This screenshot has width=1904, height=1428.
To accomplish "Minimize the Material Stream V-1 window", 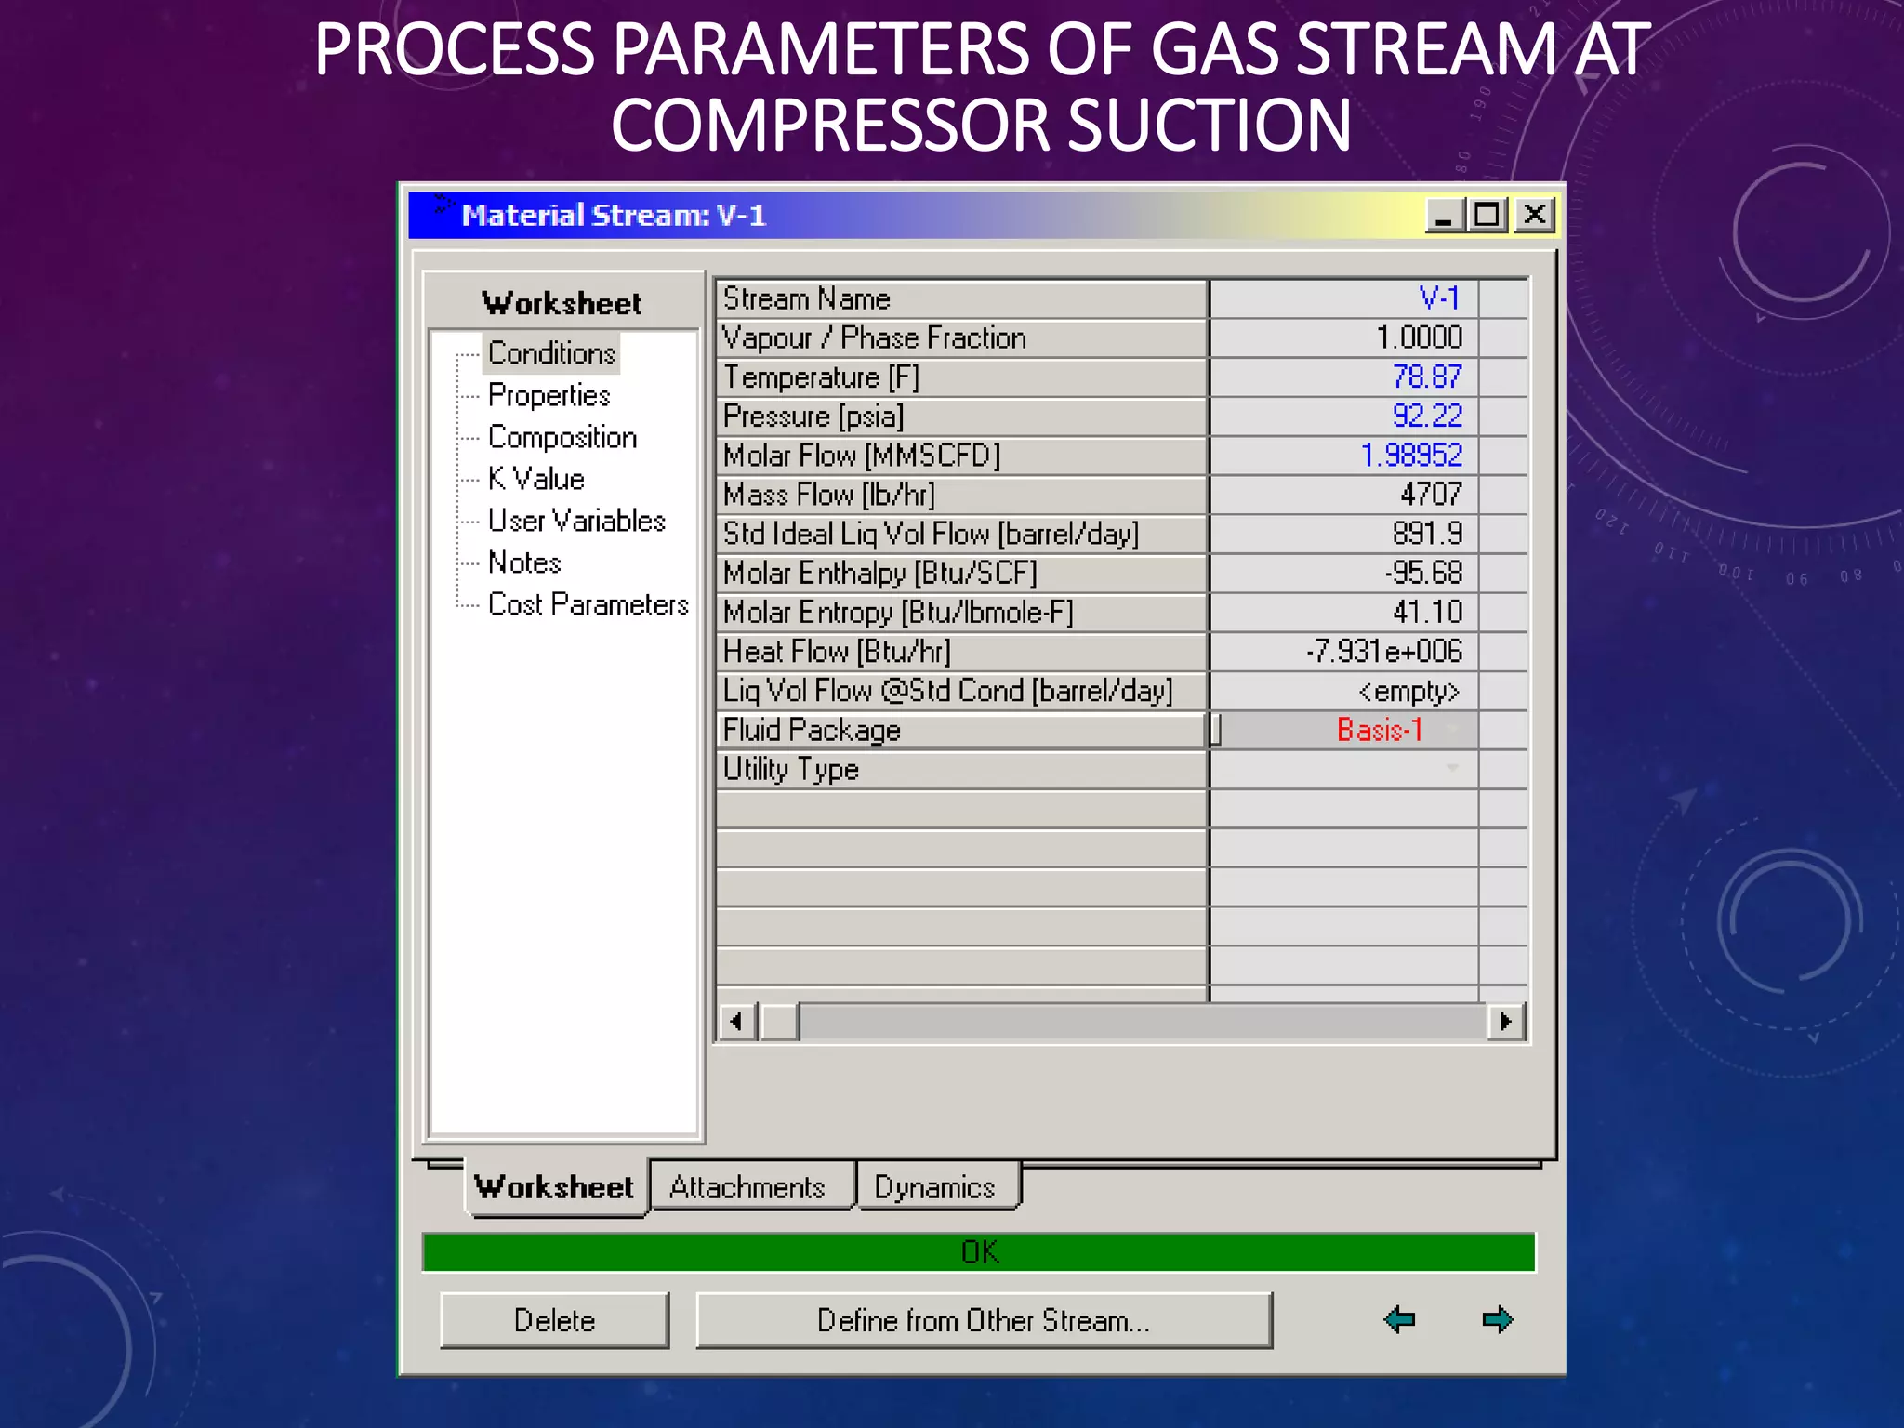I will click(1444, 216).
